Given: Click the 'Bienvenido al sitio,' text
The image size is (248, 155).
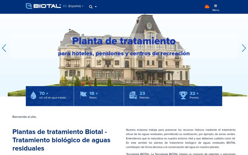Looking at the screenshot, I should pos(24,117).
